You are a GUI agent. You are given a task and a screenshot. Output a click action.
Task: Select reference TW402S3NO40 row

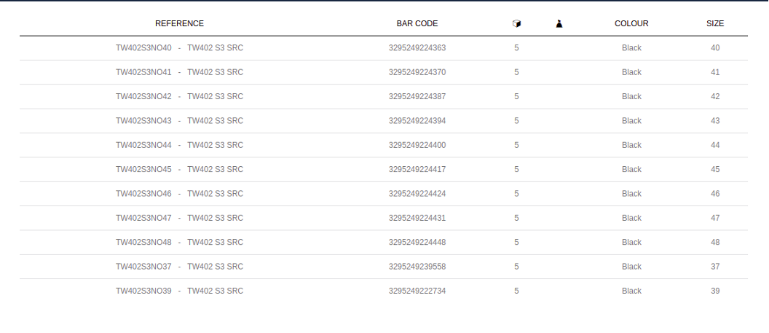(x=384, y=48)
